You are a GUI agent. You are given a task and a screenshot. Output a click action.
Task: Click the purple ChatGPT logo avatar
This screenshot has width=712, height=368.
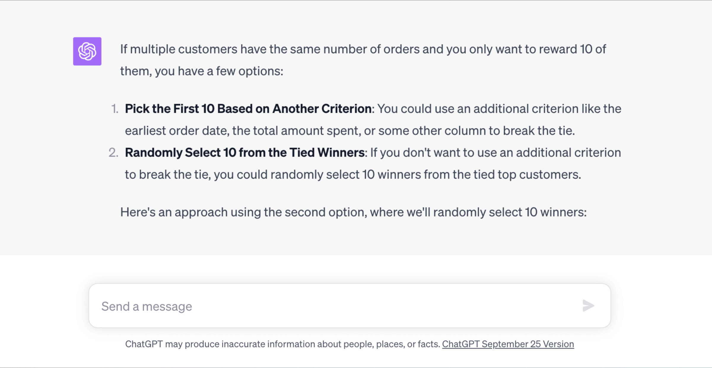coord(87,51)
